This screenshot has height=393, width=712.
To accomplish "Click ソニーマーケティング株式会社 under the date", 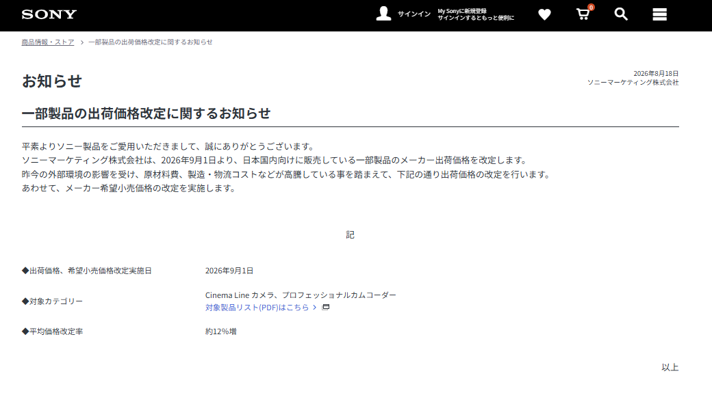I will pyautogui.click(x=633, y=83).
